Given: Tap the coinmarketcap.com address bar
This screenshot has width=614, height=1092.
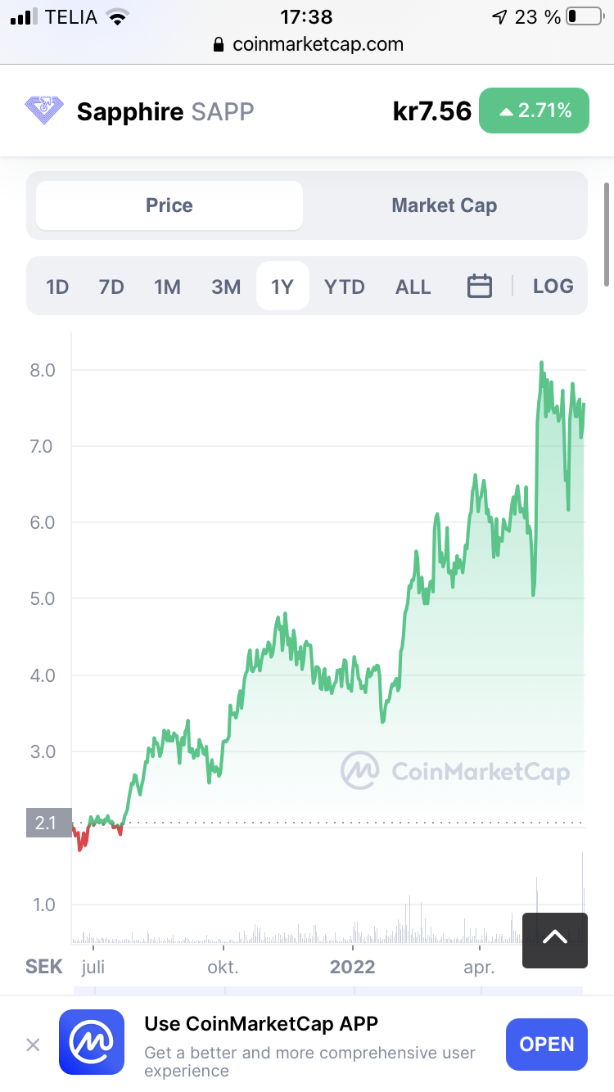Looking at the screenshot, I should pos(307,45).
